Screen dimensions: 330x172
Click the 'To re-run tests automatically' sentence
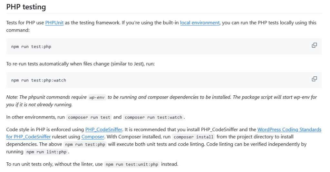pos(80,64)
